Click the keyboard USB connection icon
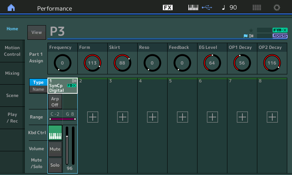Viewport: 292px width, 175px height. pyautogui.click(x=200, y=8)
